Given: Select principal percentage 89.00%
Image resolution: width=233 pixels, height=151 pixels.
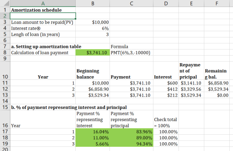Looking at the screenshot, I should click(x=131, y=138).
